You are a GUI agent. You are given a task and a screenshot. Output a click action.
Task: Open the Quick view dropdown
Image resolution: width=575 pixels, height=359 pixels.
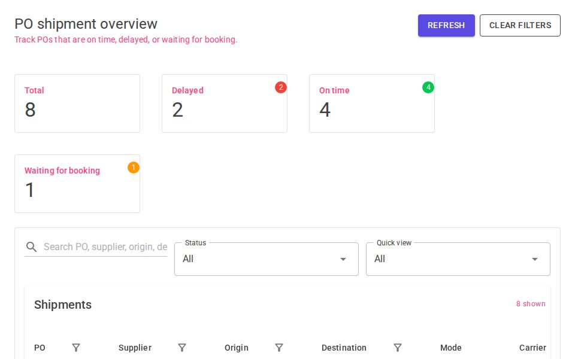pyautogui.click(x=458, y=259)
